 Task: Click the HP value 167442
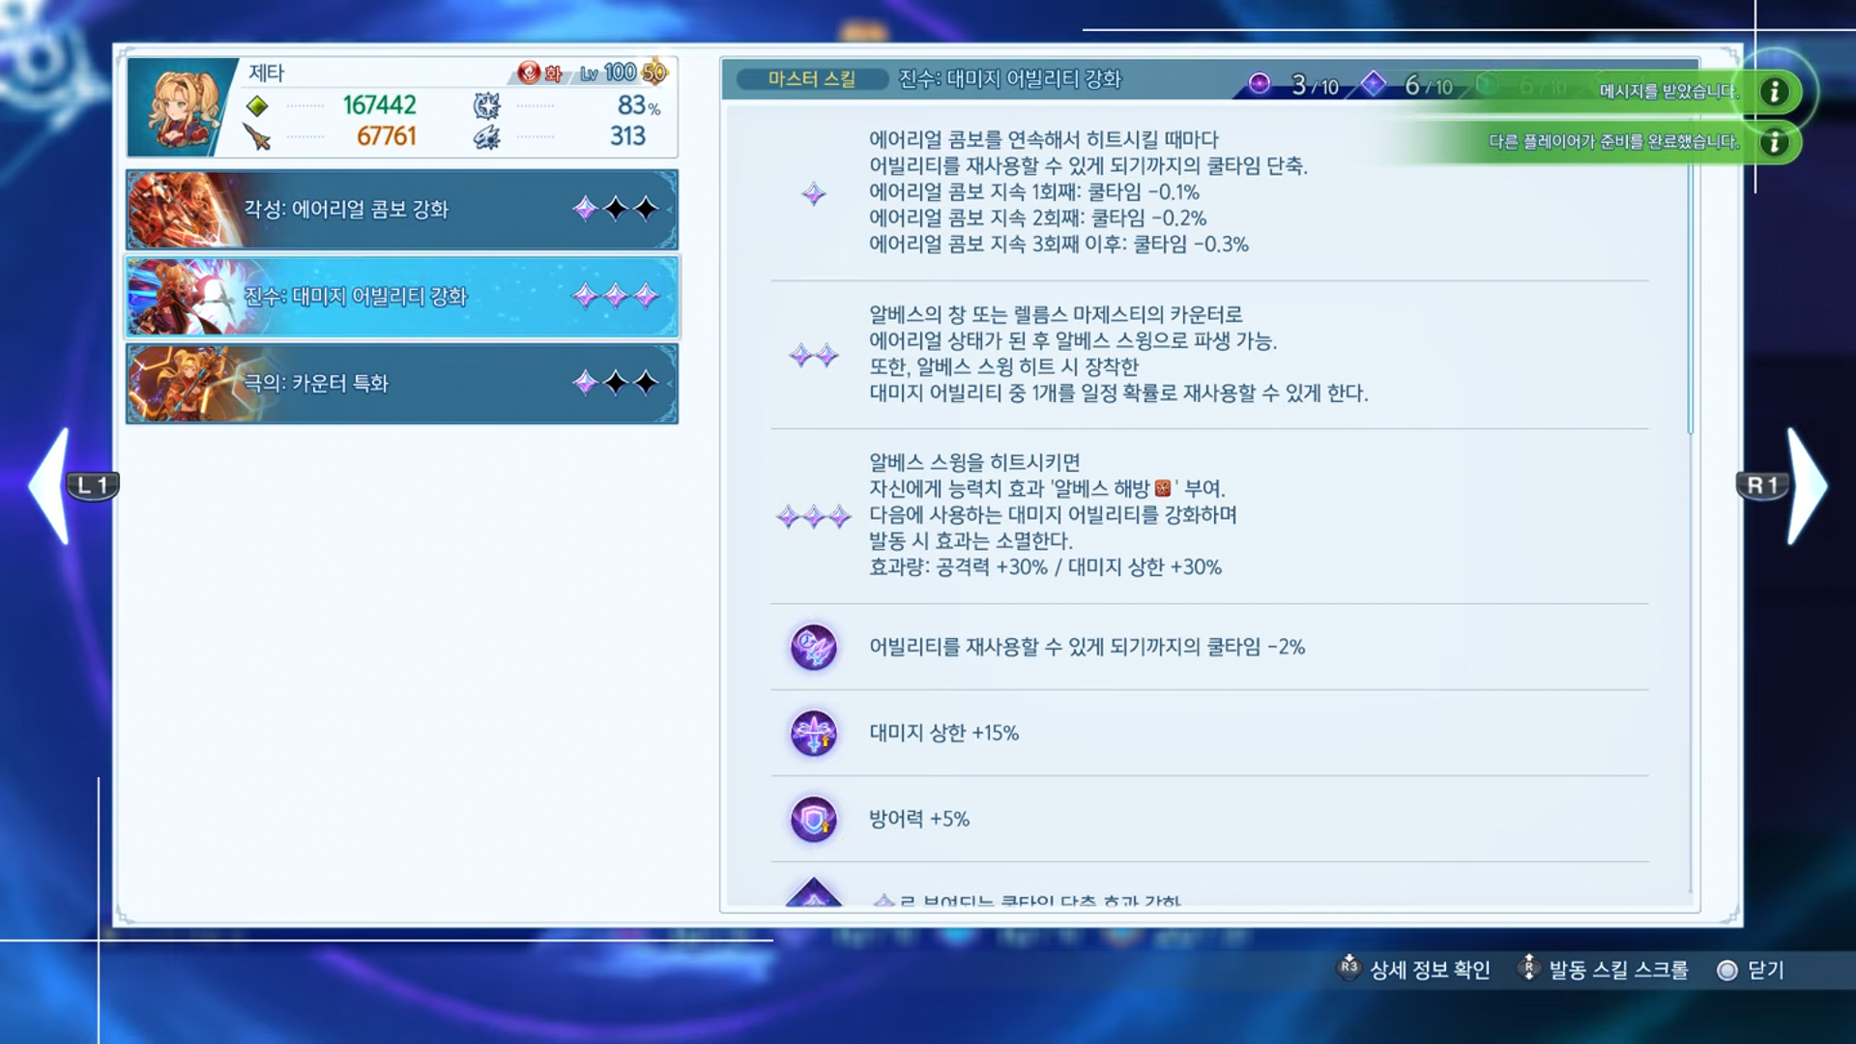(380, 104)
